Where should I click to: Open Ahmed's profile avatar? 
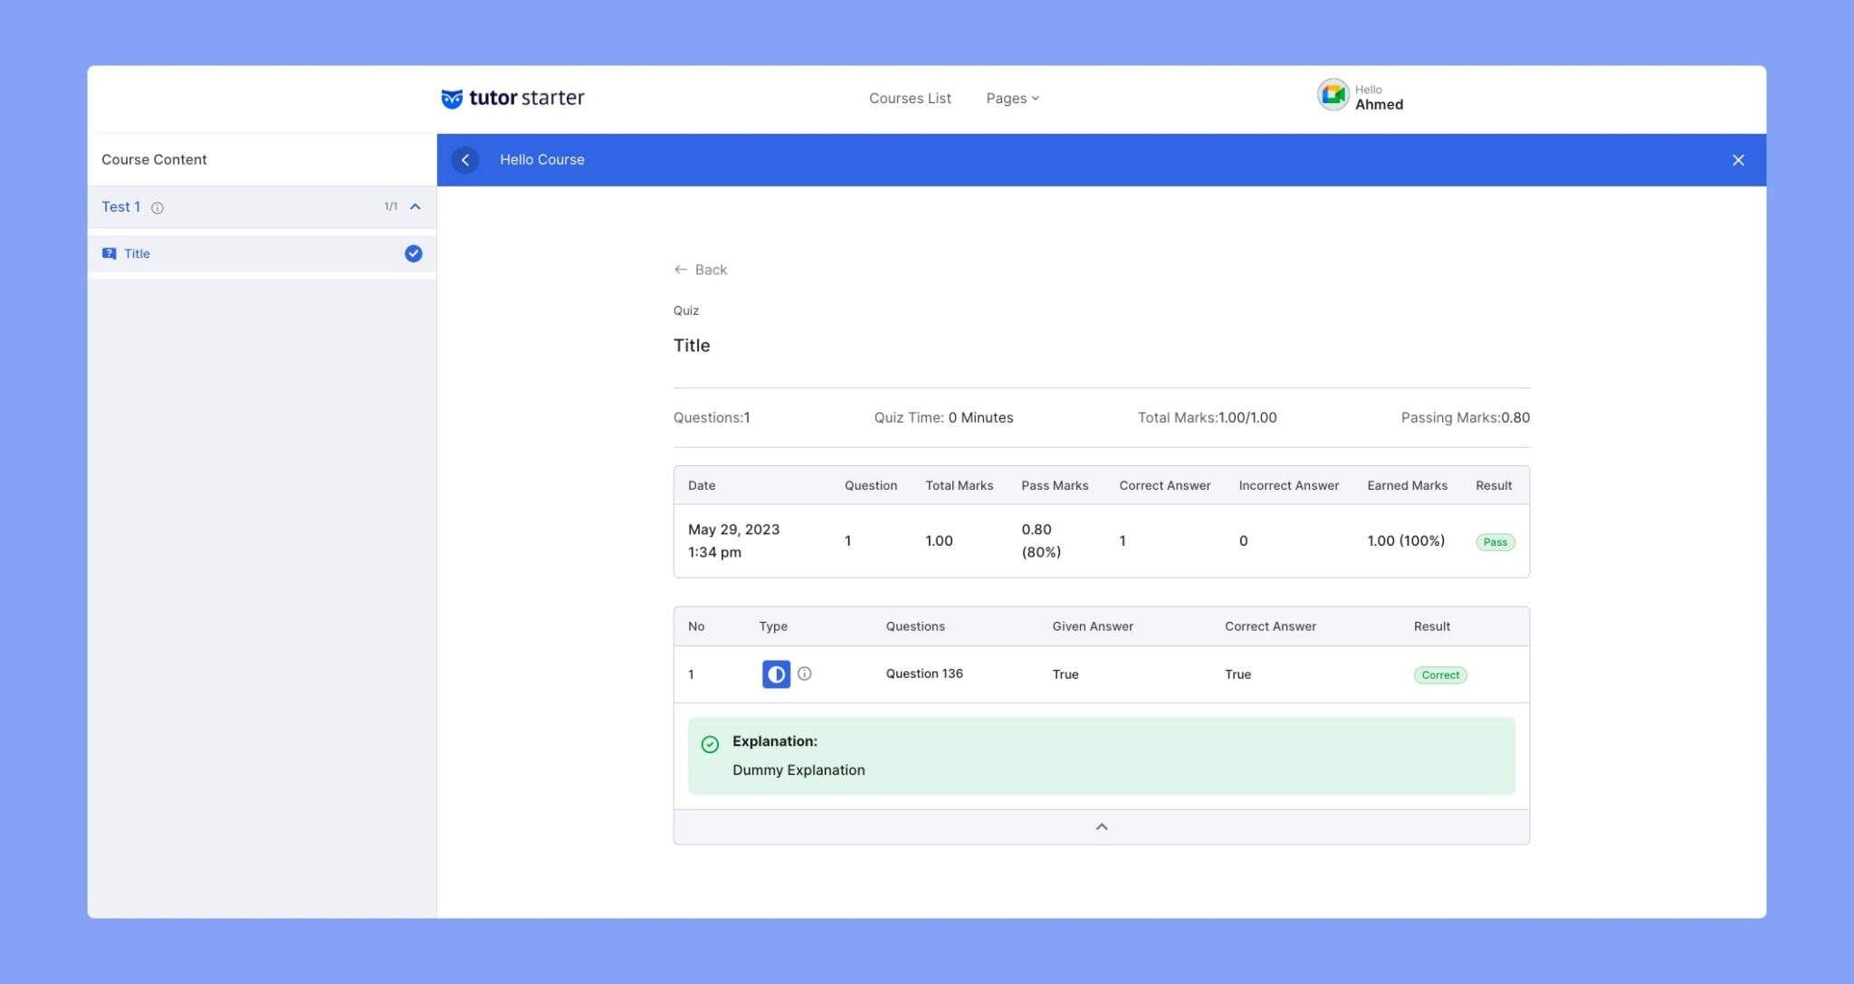click(x=1333, y=94)
